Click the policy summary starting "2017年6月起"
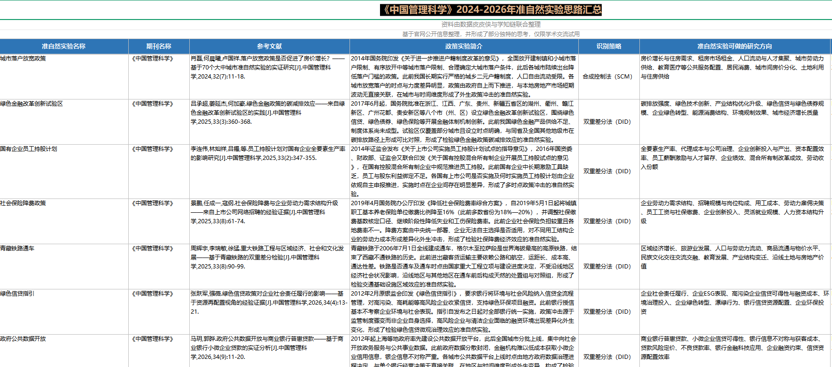The width and height of the screenshot is (832, 367). (x=463, y=122)
